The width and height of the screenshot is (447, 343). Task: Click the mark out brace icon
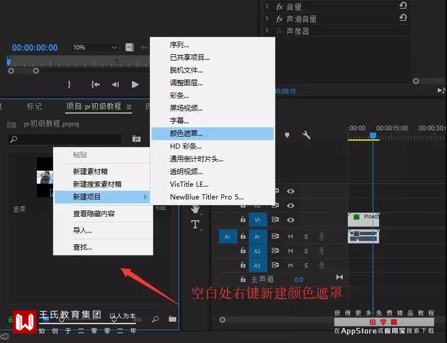(x=69, y=85)
